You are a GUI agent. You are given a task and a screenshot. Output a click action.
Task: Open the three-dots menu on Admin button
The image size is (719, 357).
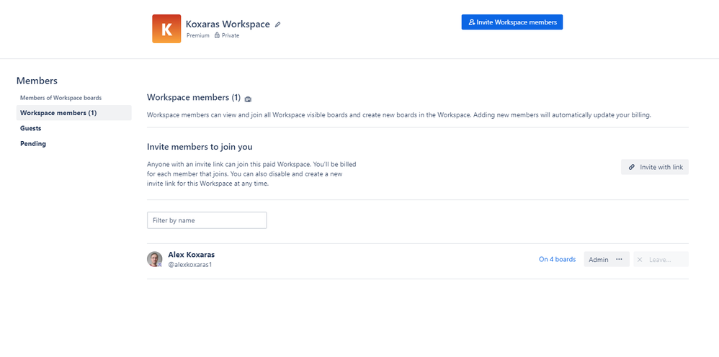click(x=619, y=259)
